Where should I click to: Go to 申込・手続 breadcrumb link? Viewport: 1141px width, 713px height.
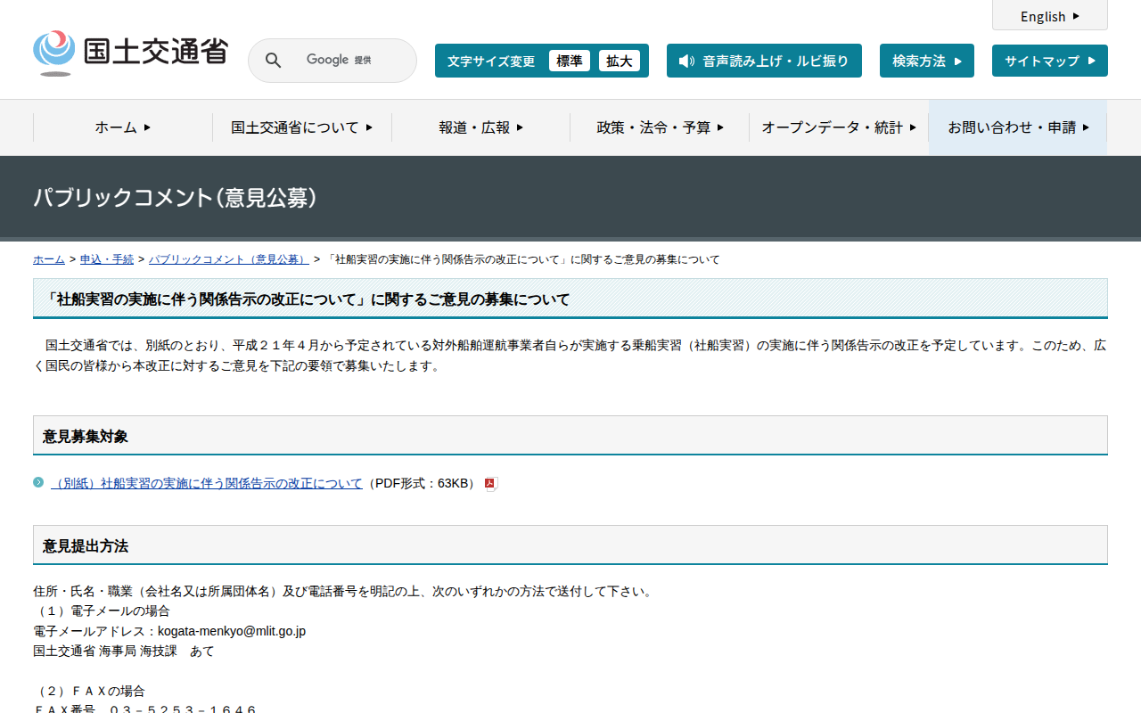pos(107,259)
